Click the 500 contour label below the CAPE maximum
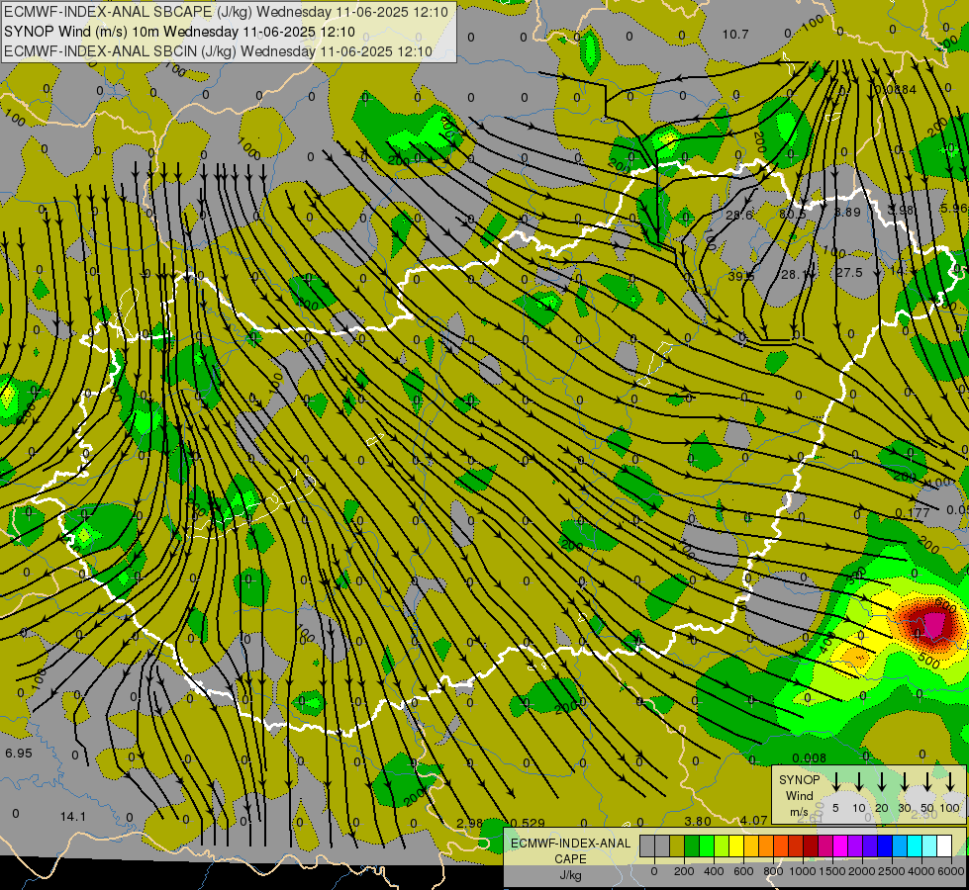This screenshot has width=969, height=890. [x=929, y=661]
